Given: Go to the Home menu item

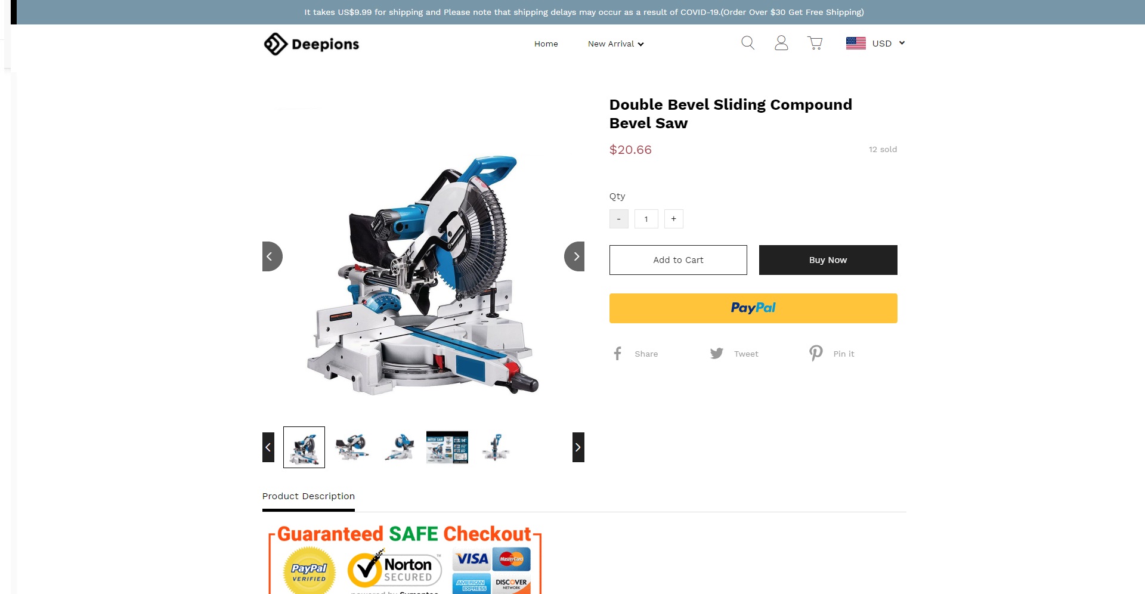Looking at the screenshot, I should [x=546, y=44].
